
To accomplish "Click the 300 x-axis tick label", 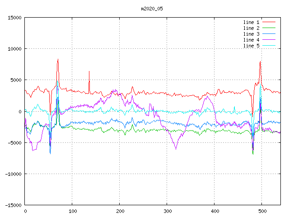I will point(167,211).
